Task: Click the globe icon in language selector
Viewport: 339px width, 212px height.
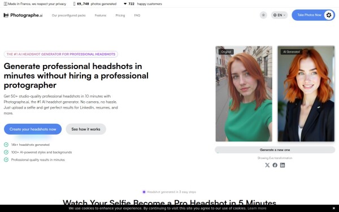Action: (275, 15)
